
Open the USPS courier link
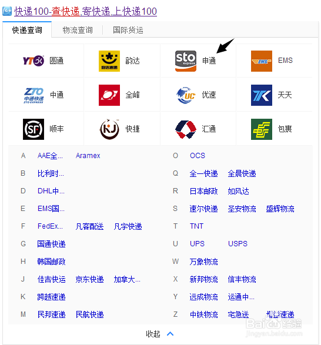coord(238,244)
